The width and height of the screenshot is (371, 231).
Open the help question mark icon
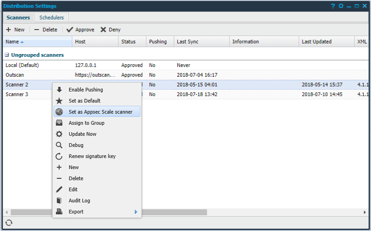click(333, 6)
